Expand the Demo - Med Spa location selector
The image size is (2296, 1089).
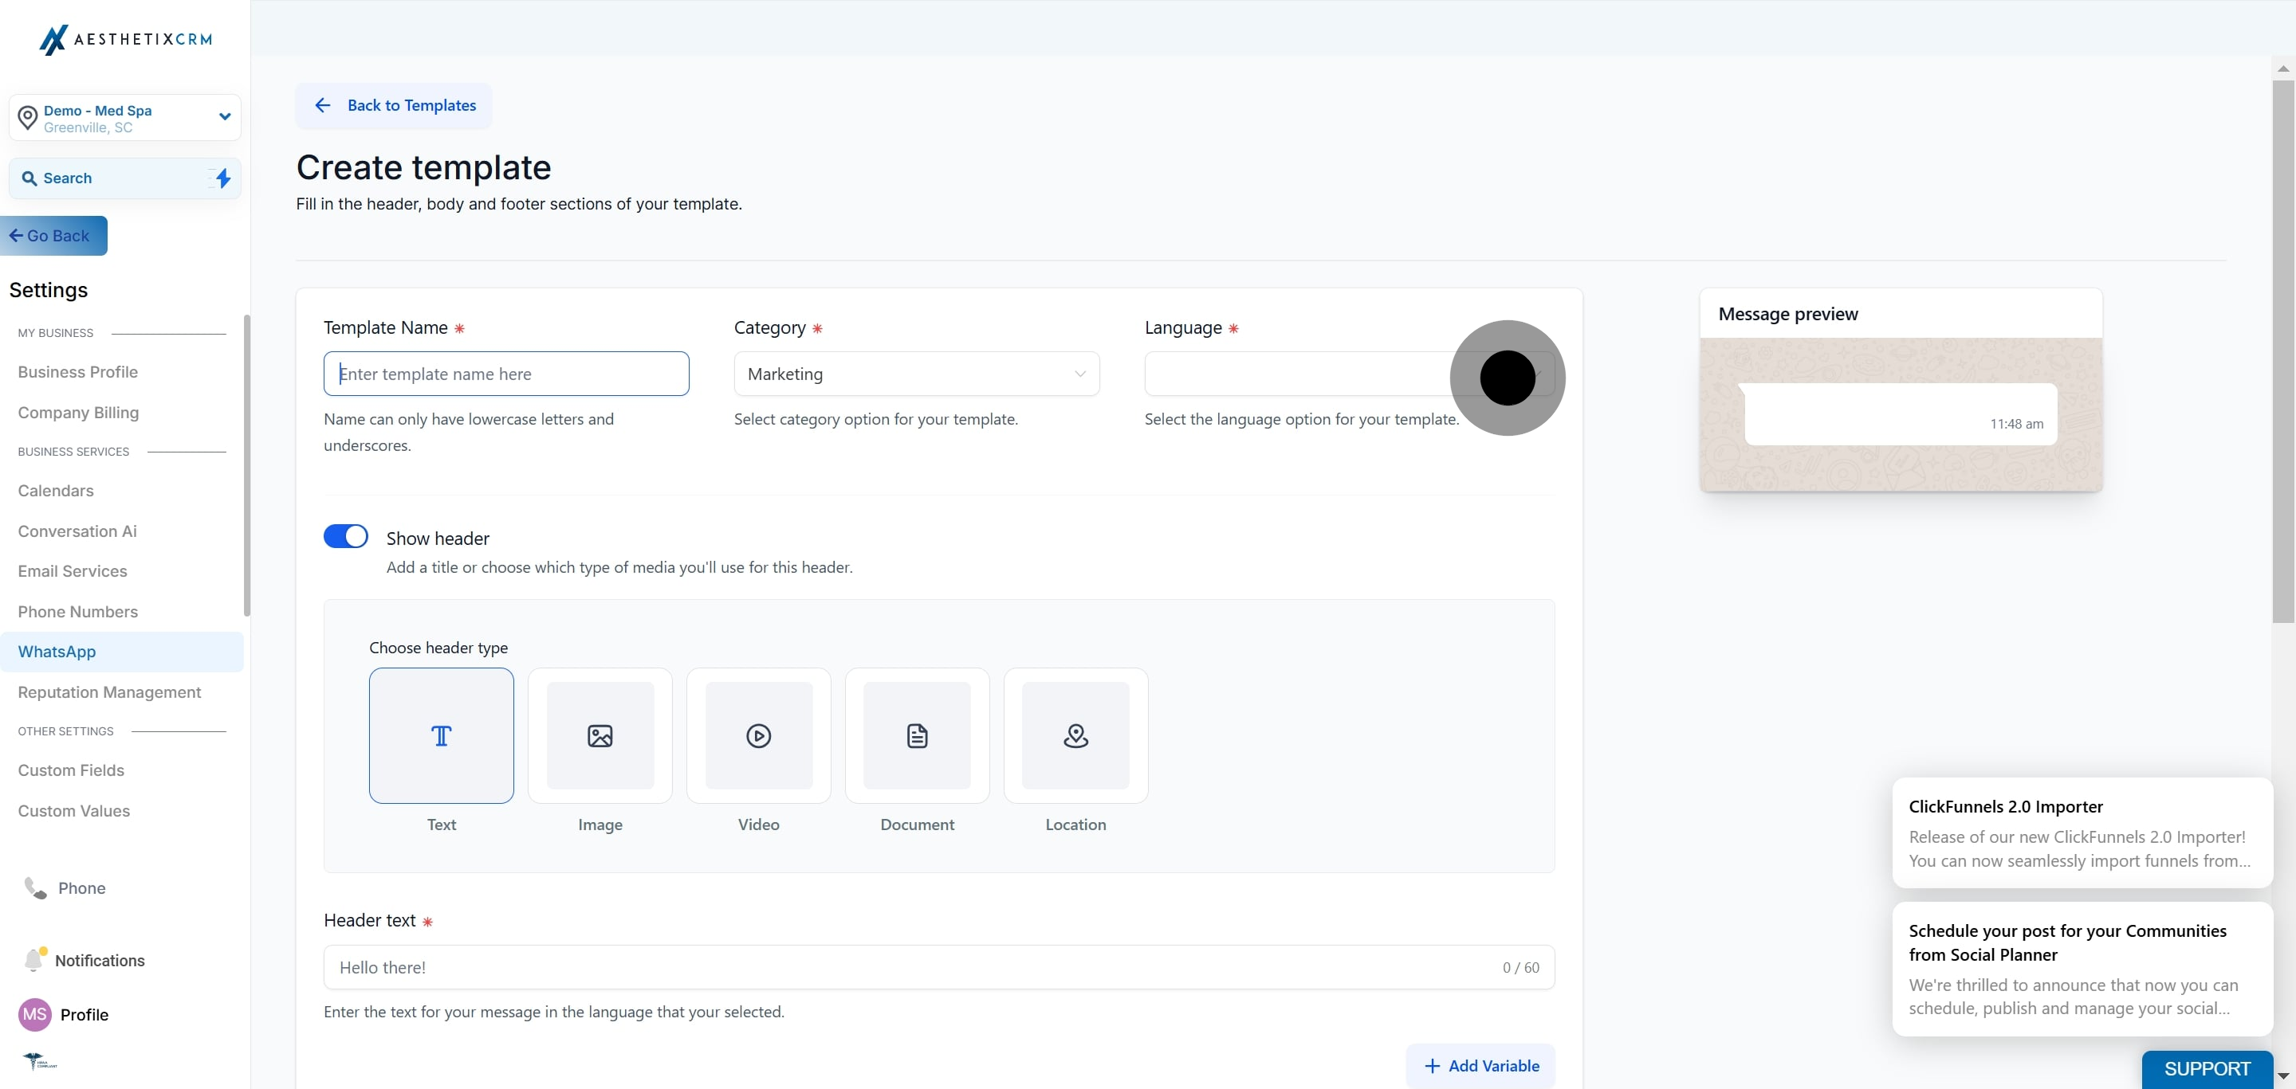[x=125, y=118]
